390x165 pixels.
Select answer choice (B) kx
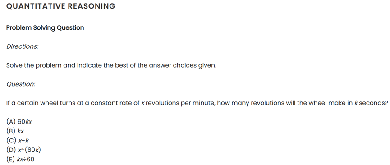tap(15, 131)
